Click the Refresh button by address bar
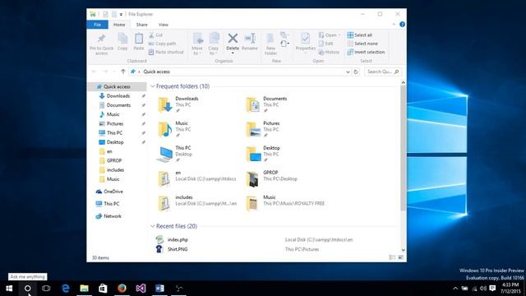The image size is (526, 296). (x=356, y=72)
